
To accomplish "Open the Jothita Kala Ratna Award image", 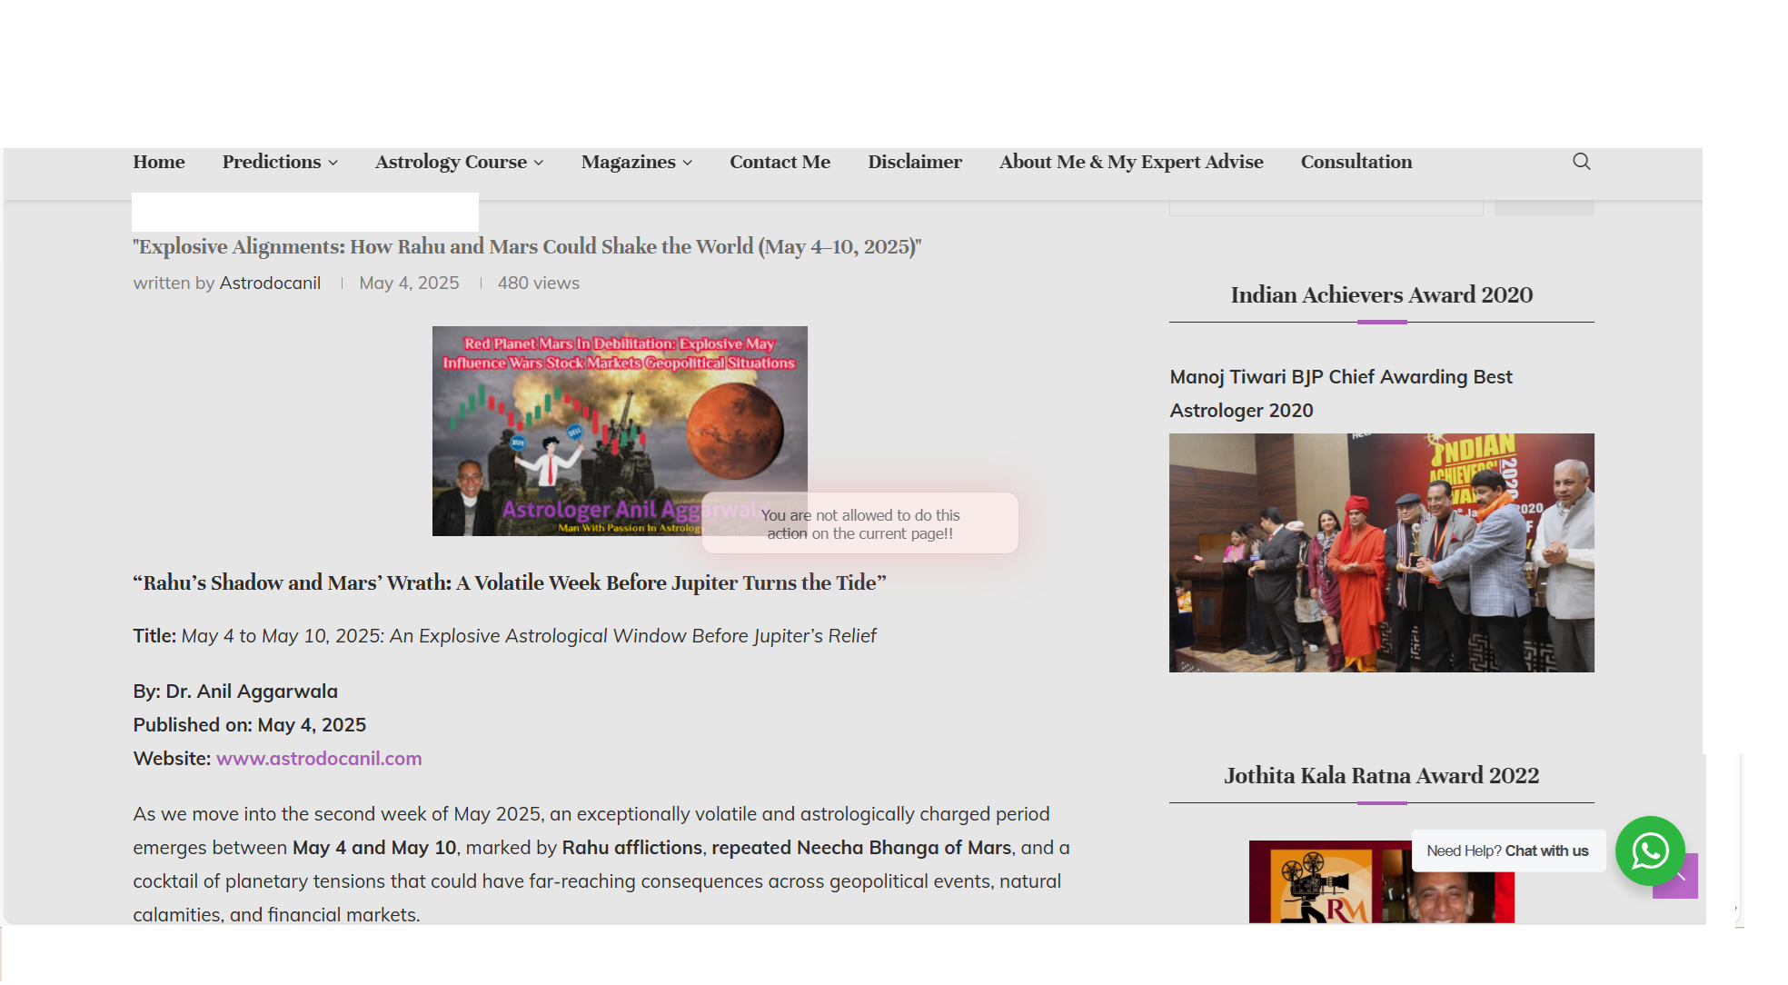I will tap(1381, 881).
